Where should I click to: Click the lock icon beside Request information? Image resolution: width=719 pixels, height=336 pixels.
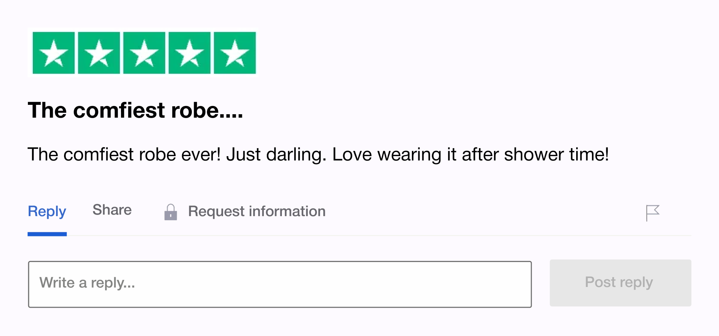tap(171, 212)
